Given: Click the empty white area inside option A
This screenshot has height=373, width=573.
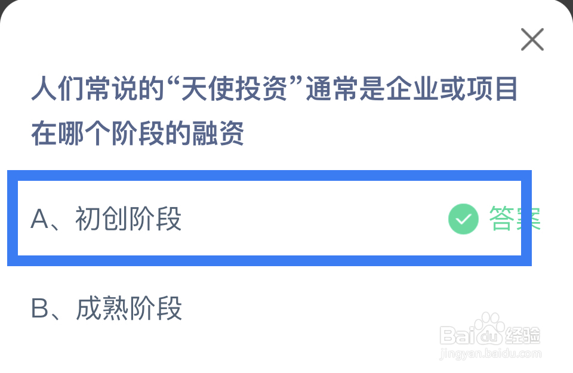Looking at the screenshot, I should click(x=315, y=218).
